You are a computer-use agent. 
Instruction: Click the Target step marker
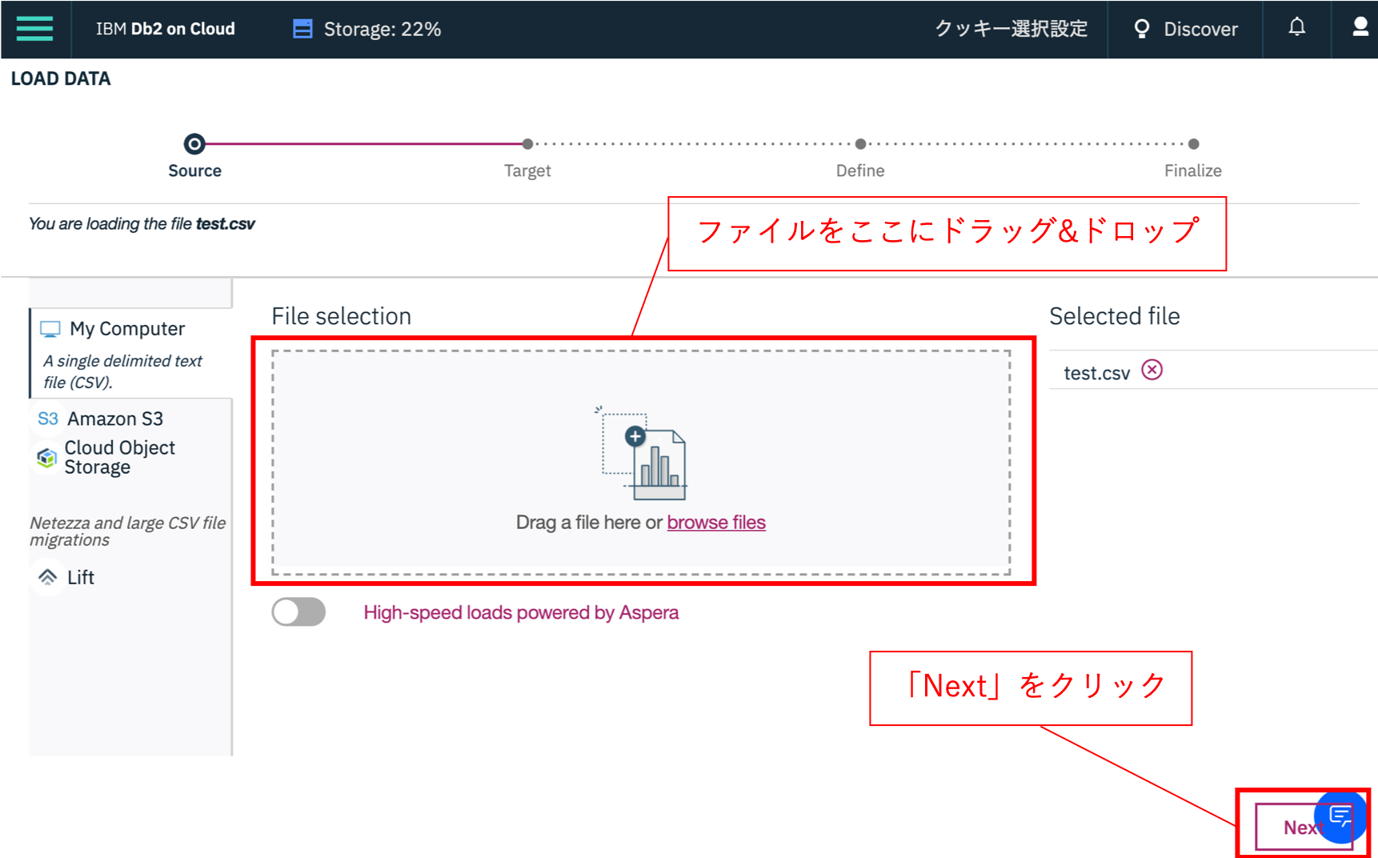click(527, 144)
